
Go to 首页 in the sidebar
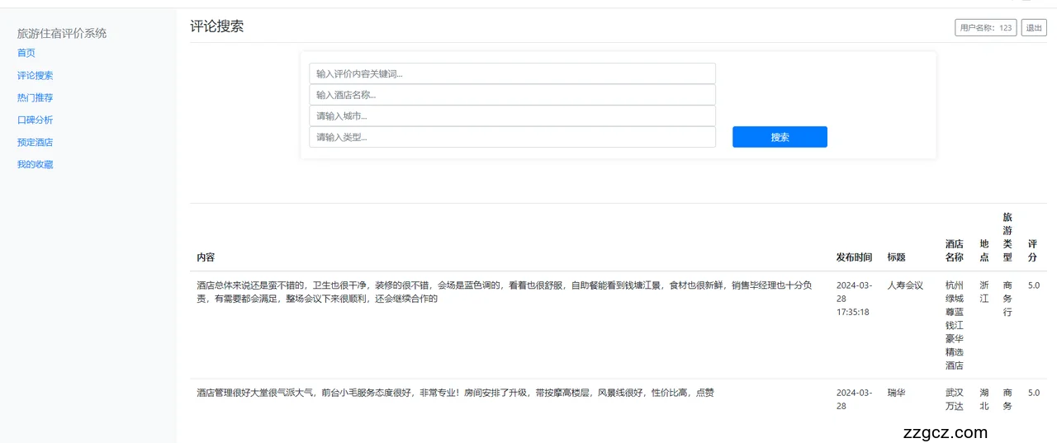click(x=26, y=53)
